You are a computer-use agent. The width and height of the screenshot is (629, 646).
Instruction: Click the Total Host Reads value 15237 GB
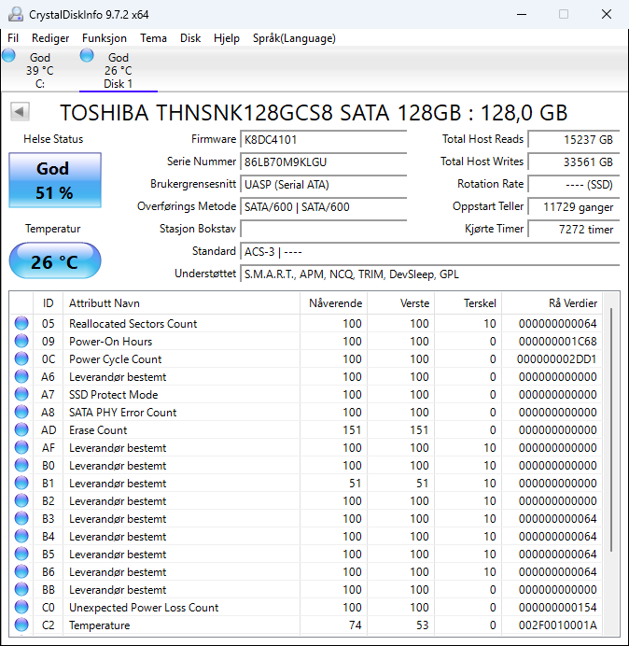click(573, 139)
